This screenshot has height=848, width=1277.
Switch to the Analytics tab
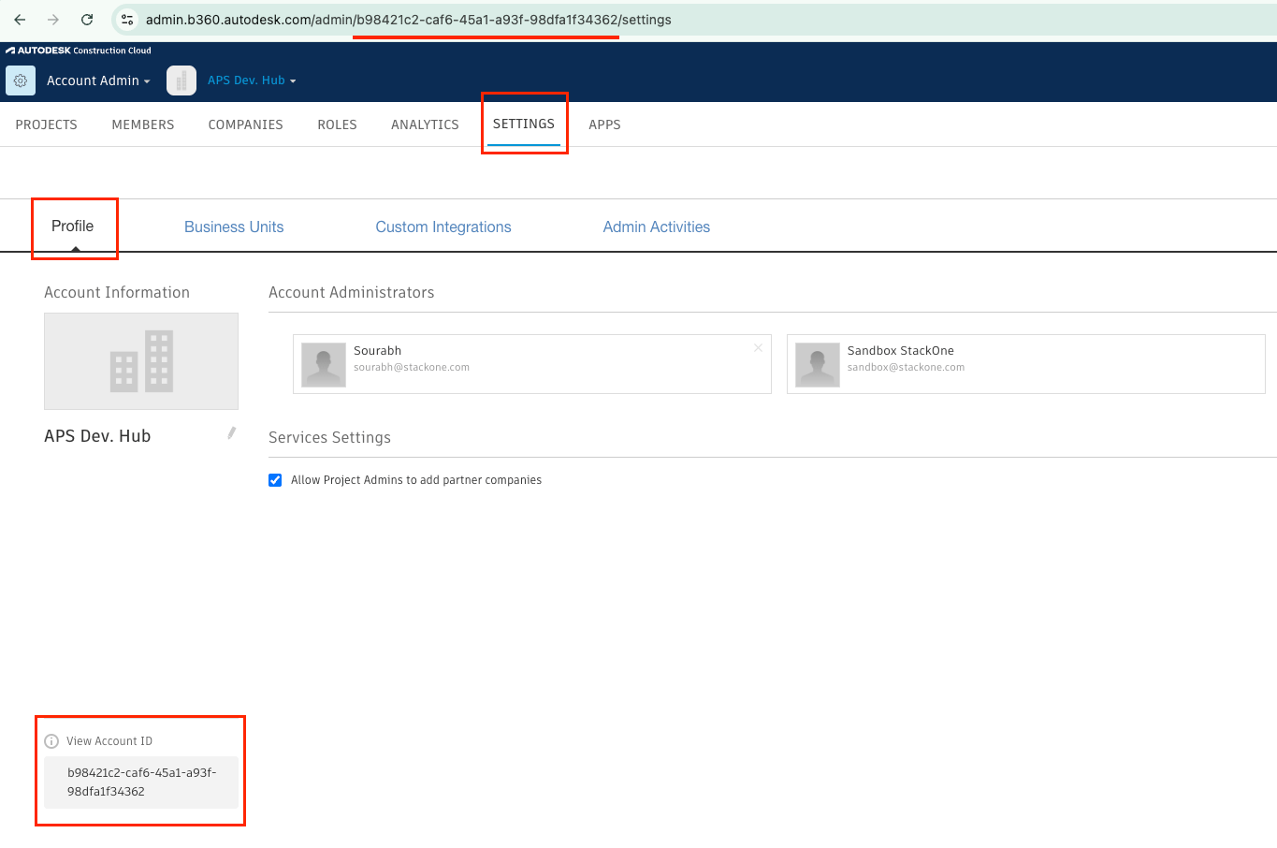click(x=425, y=124)
